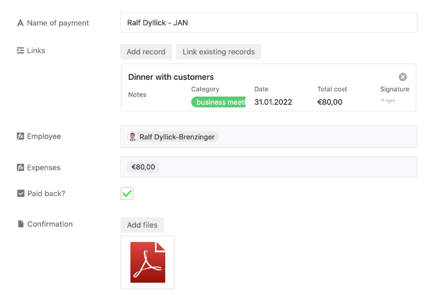Click the green business meeting category tag
The width and height of the screenshot is (430, 295).
click(218, 102)
